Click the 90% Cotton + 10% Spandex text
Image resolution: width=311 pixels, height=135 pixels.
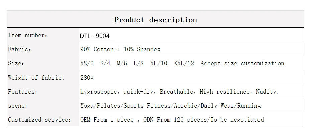120,49
